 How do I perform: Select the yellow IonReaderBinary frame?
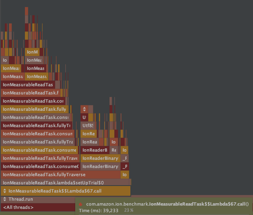(x=101, y=158)
